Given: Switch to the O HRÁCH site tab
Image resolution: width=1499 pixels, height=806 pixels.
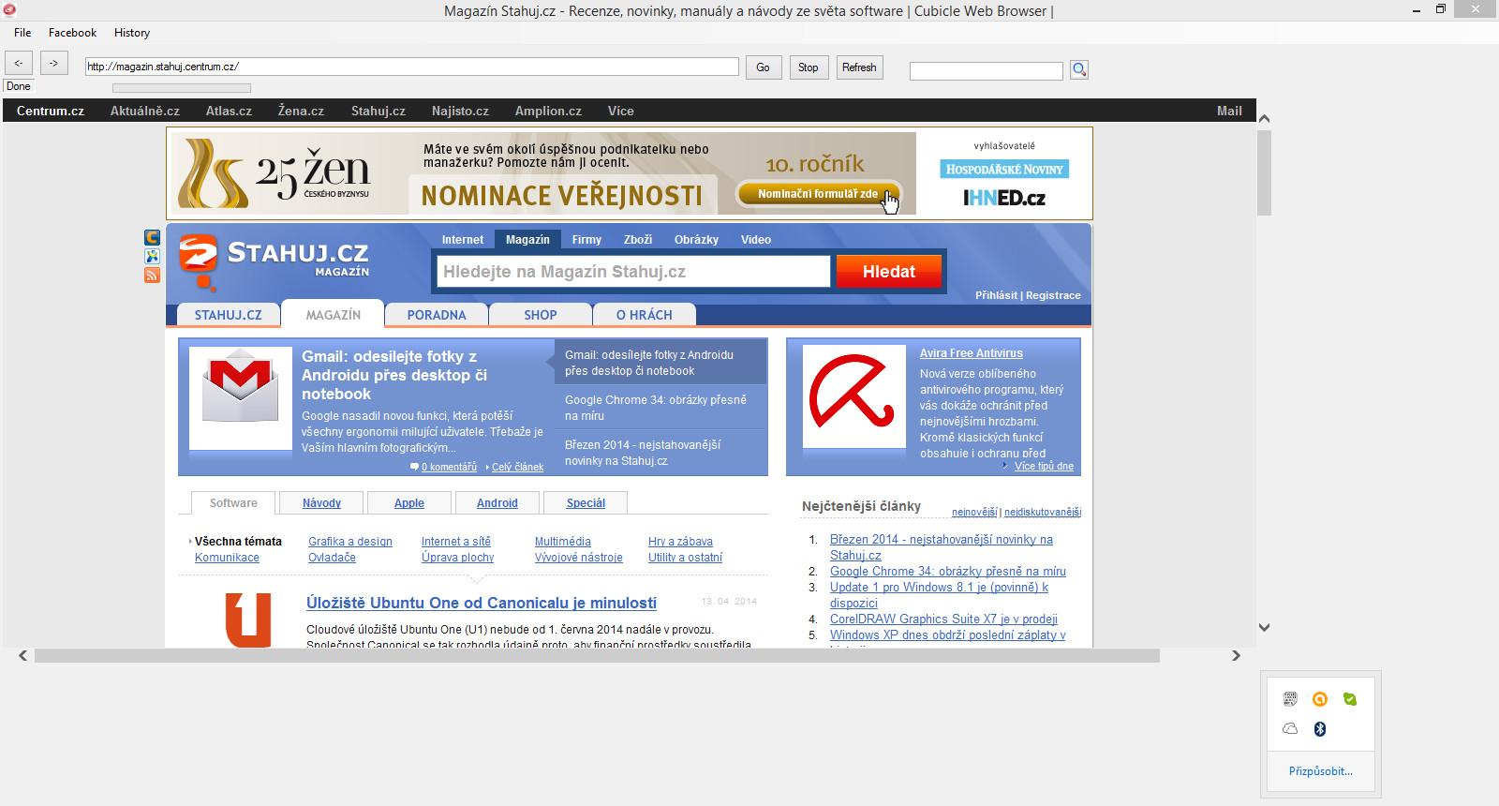Looking at the screenshot, I should coord(645,315).
